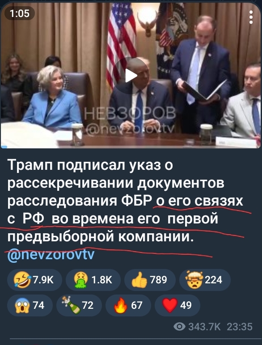
Task: Click the 7.9K reaction count
Action: 43,280
